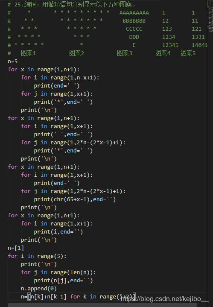Click the 'DDD' text in the comment
213x307 pixels.
coord(134,37)
